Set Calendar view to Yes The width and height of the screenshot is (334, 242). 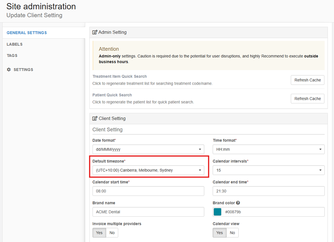(x=220, y=233)
